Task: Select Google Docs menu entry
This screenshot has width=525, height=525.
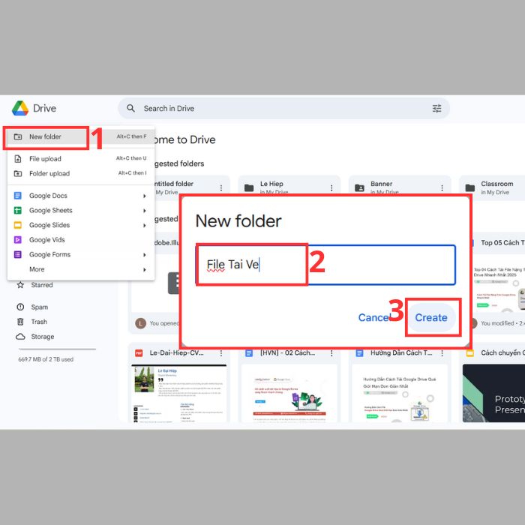Action: (x=81, y=196)
